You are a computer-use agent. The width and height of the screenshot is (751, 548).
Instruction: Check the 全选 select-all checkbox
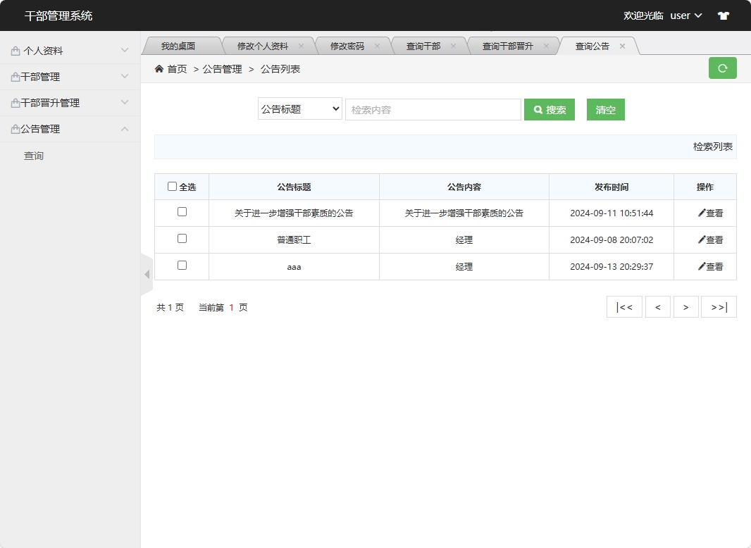172,185
